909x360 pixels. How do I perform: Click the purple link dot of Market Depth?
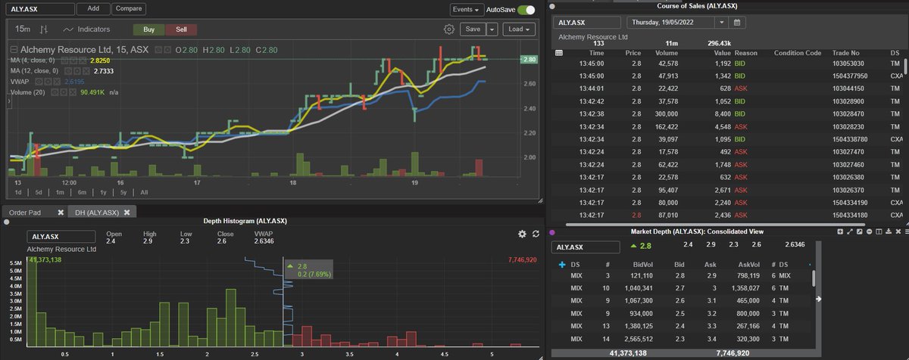coord(552,232)
